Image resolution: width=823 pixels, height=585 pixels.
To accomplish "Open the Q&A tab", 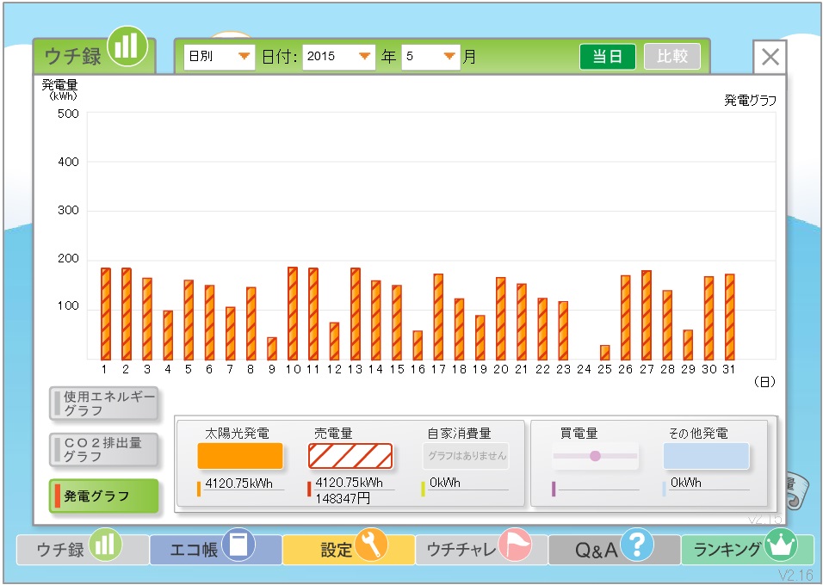I will [x=614, y=550].
